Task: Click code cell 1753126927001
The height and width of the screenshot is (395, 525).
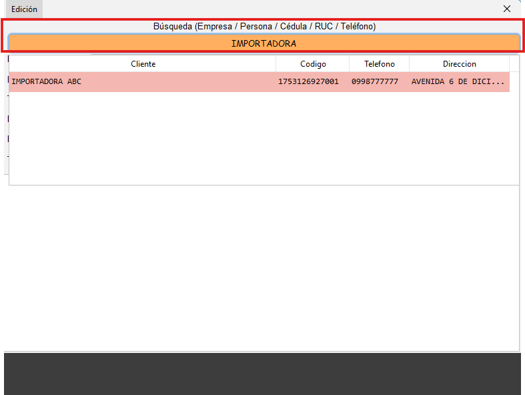Action: point(308,82)
